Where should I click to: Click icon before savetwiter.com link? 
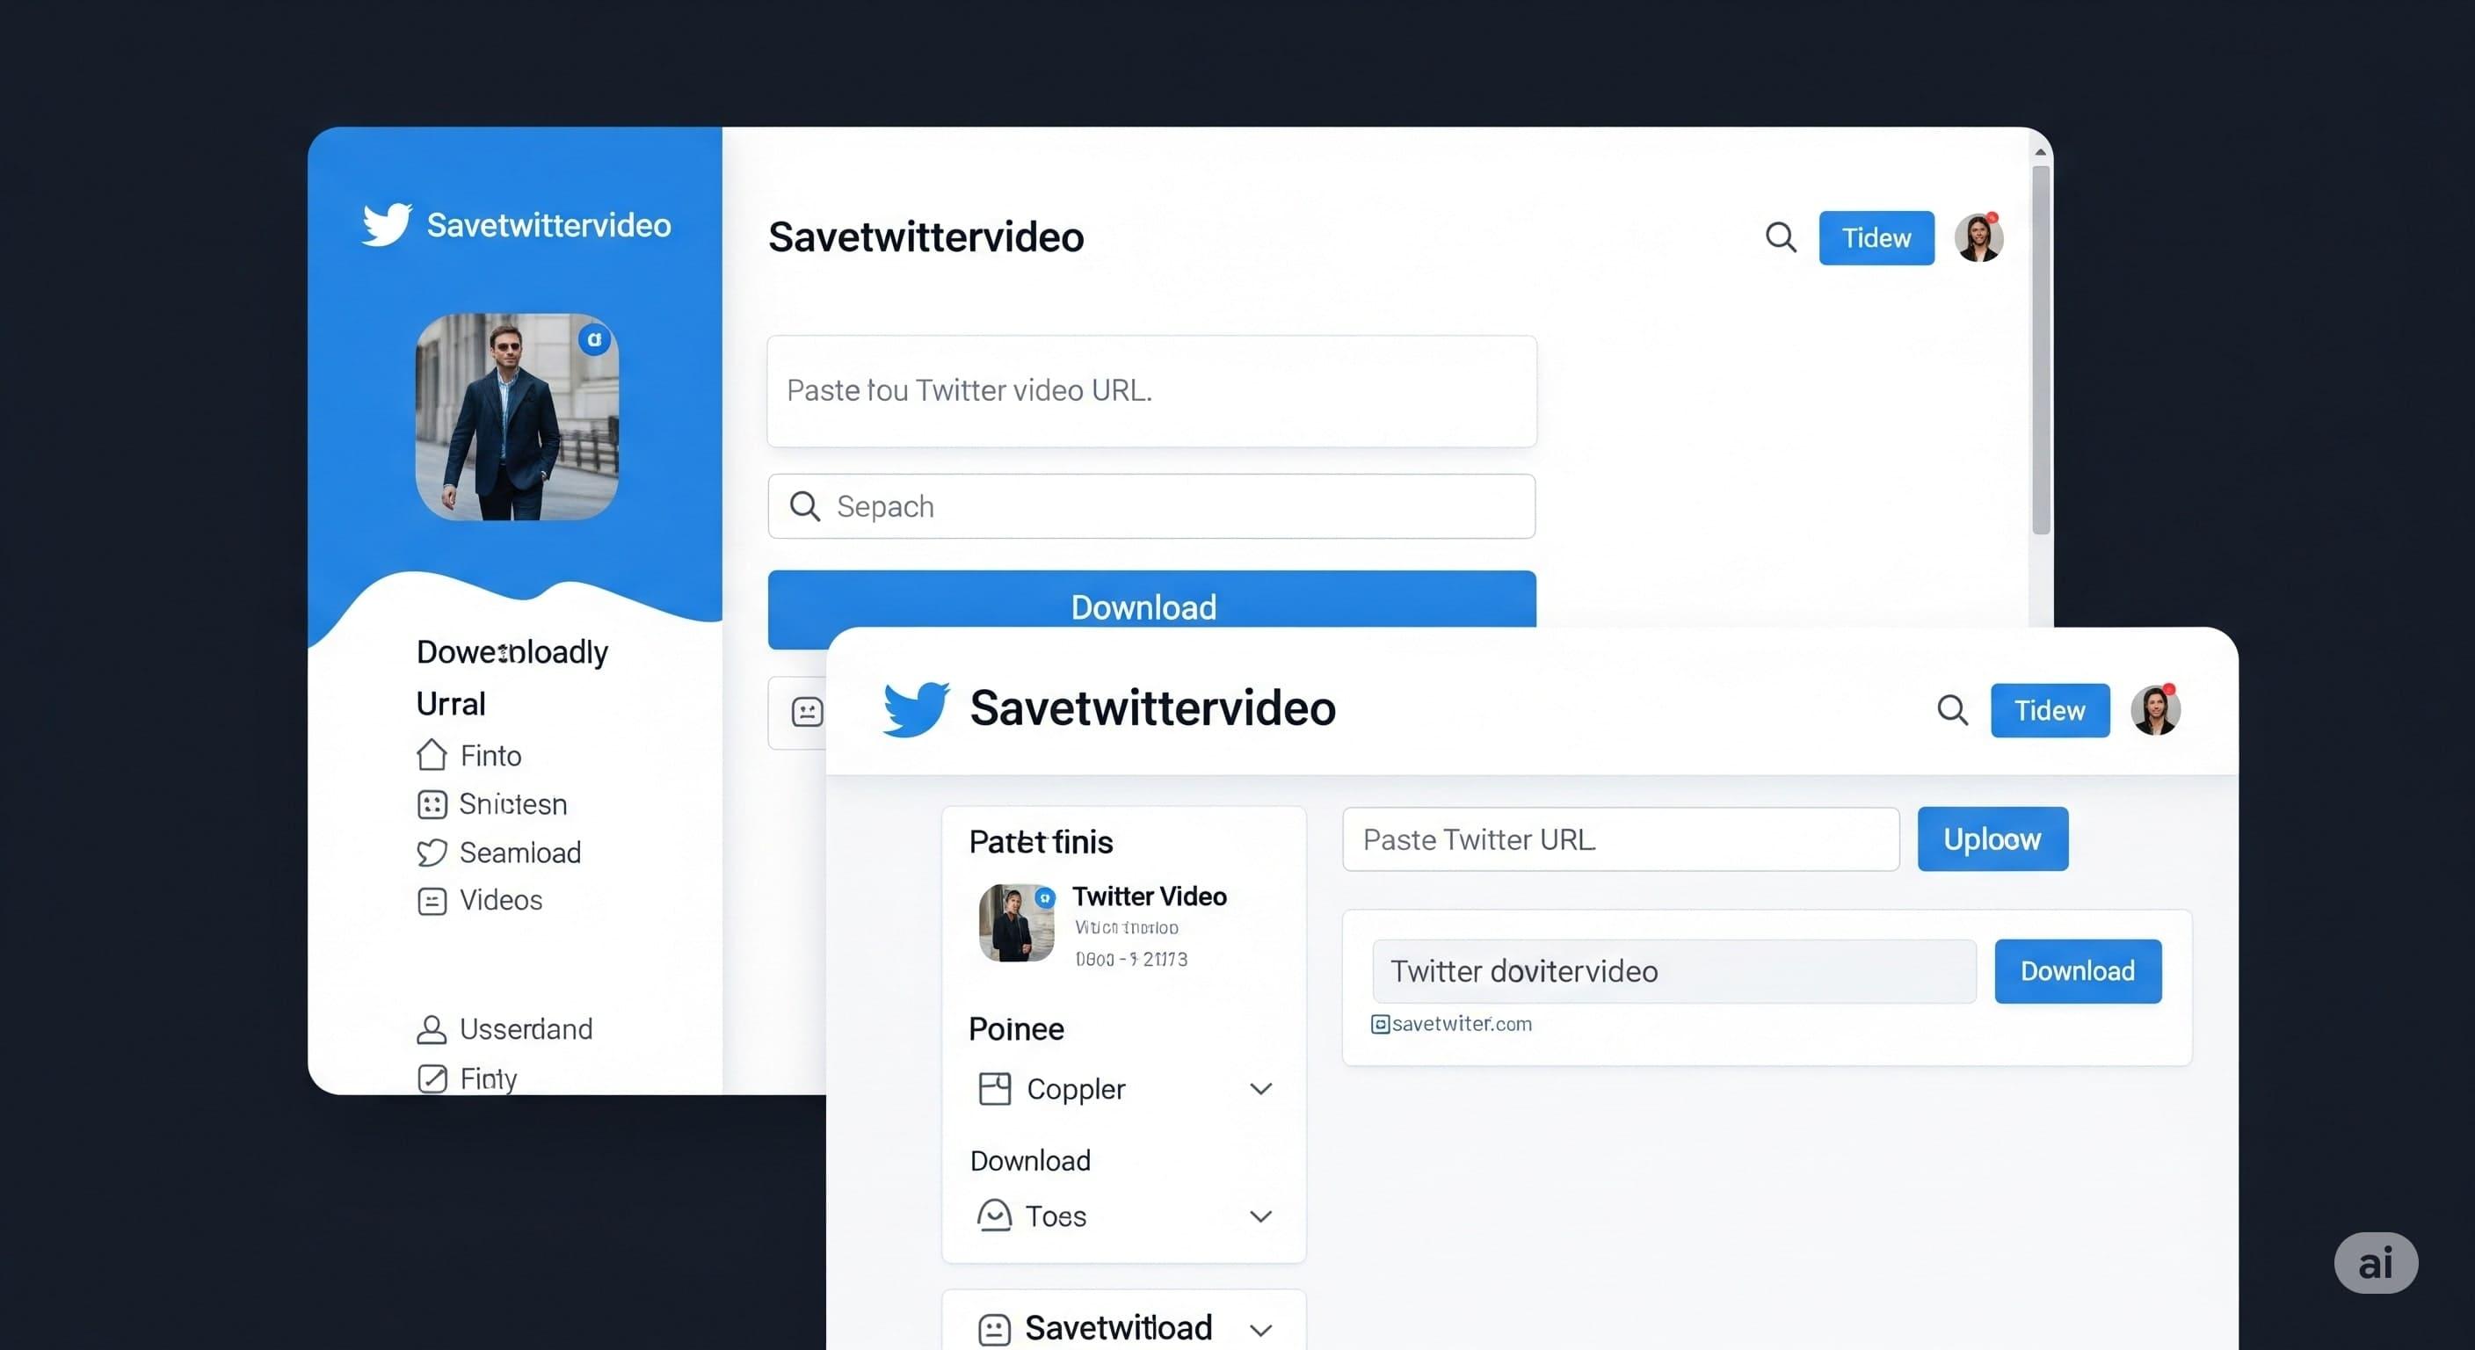(1380, 1024)
